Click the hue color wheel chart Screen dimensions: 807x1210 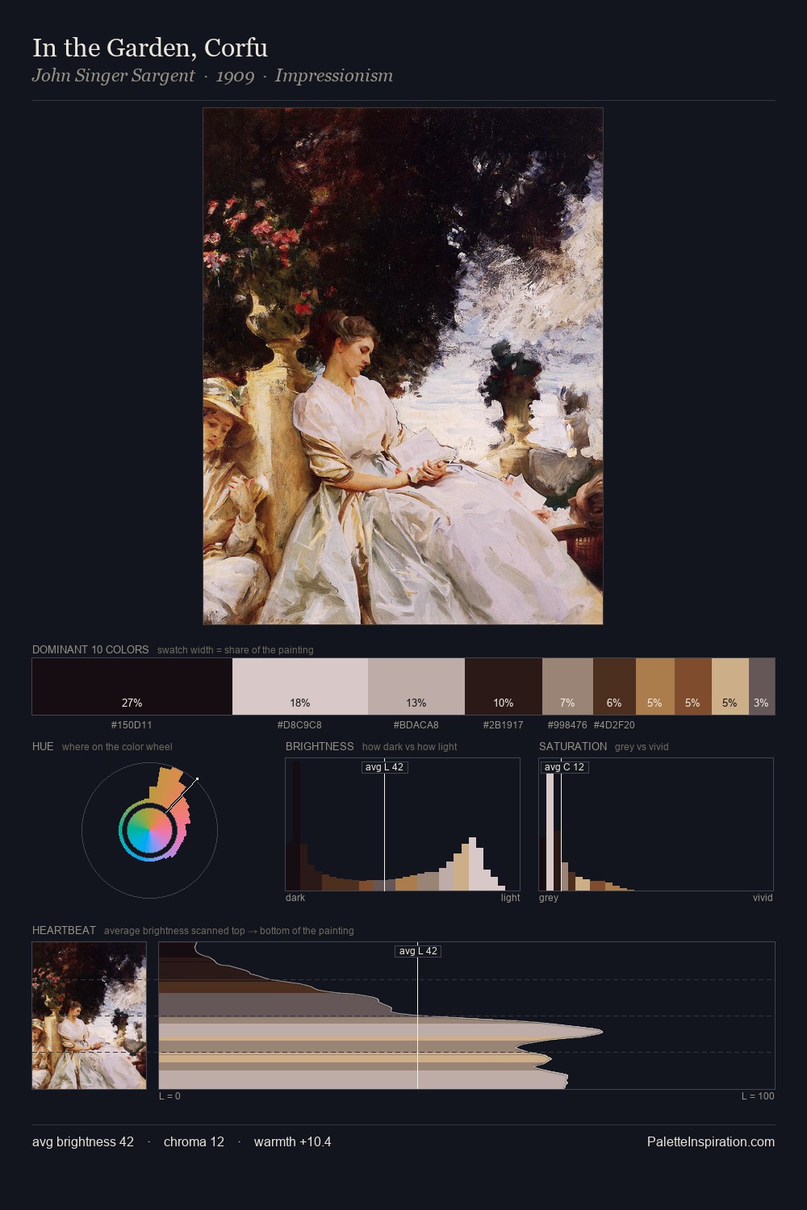tap(149, 830)
